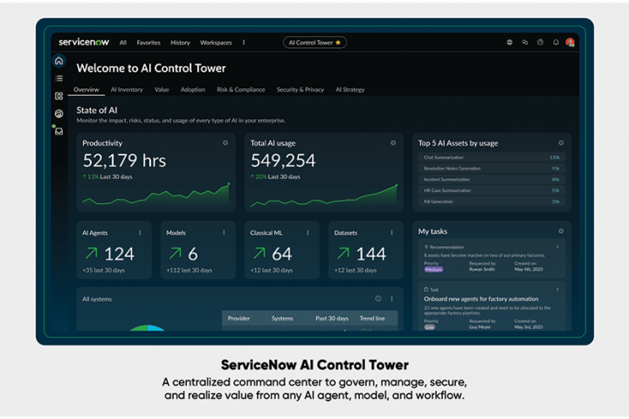The height and width of the screenshot is (419, 629).
Task: Click the 52,179 hrs productivity value
Action: click(x=124, y=161)
